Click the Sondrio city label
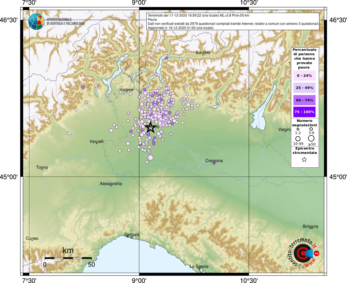This screenshot has width=347, height=283. click(x=203, y=53)
